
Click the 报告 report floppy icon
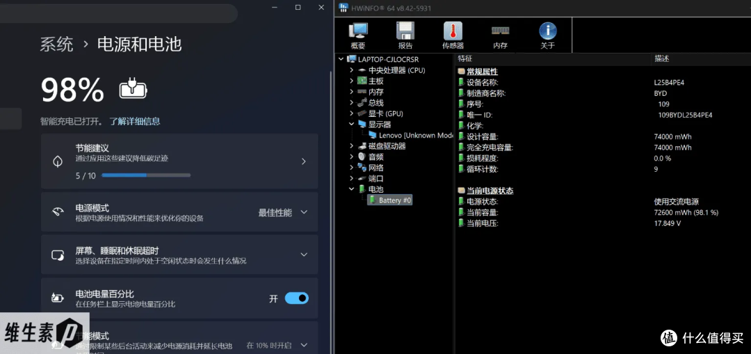coord(405,31)
